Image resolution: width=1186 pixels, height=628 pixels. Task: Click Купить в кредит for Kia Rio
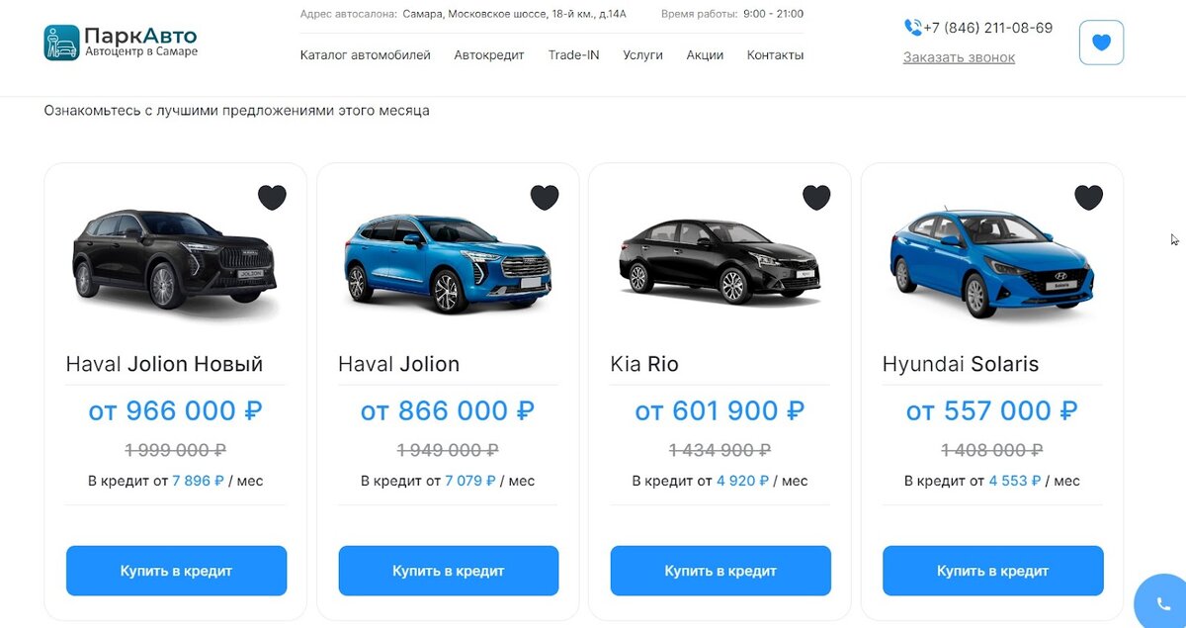pyautogui.click(x=720, y=571)
